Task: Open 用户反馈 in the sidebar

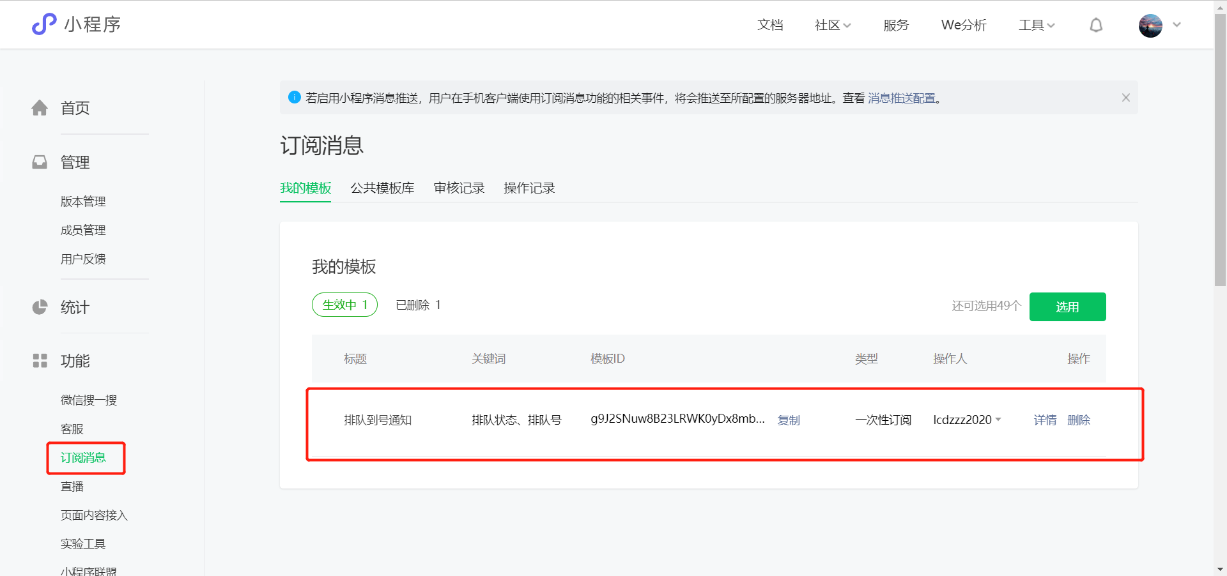Action: [x=83, y=259]
